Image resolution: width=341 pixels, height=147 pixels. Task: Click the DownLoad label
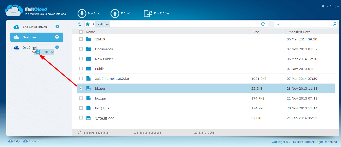[94, 14]
